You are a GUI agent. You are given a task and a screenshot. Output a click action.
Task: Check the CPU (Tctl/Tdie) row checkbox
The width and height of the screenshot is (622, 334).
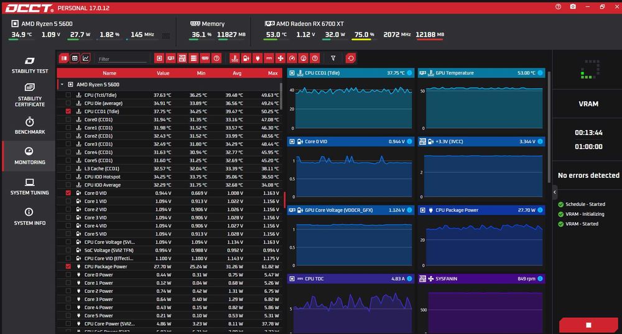click(68, 95)
